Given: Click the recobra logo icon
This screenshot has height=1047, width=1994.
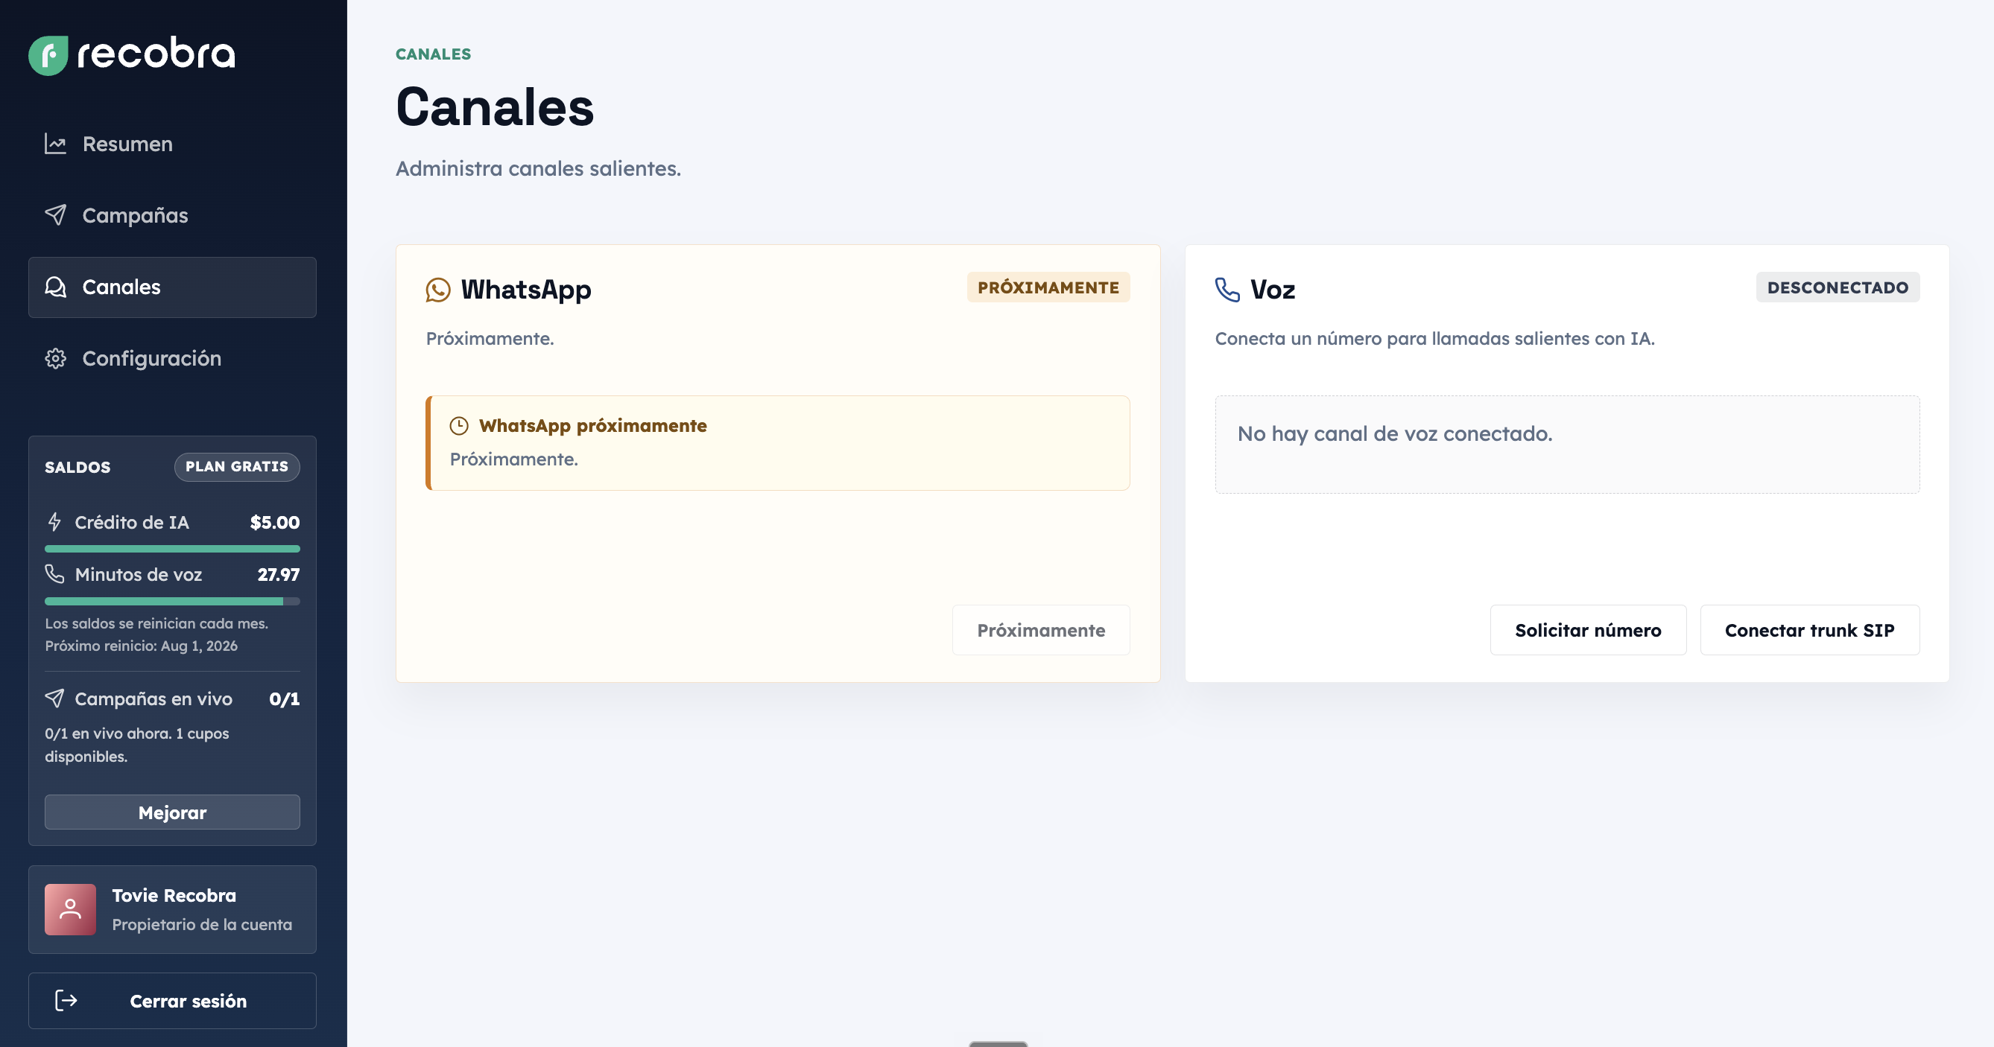Looking at the screenshot, I should [48, 56].
